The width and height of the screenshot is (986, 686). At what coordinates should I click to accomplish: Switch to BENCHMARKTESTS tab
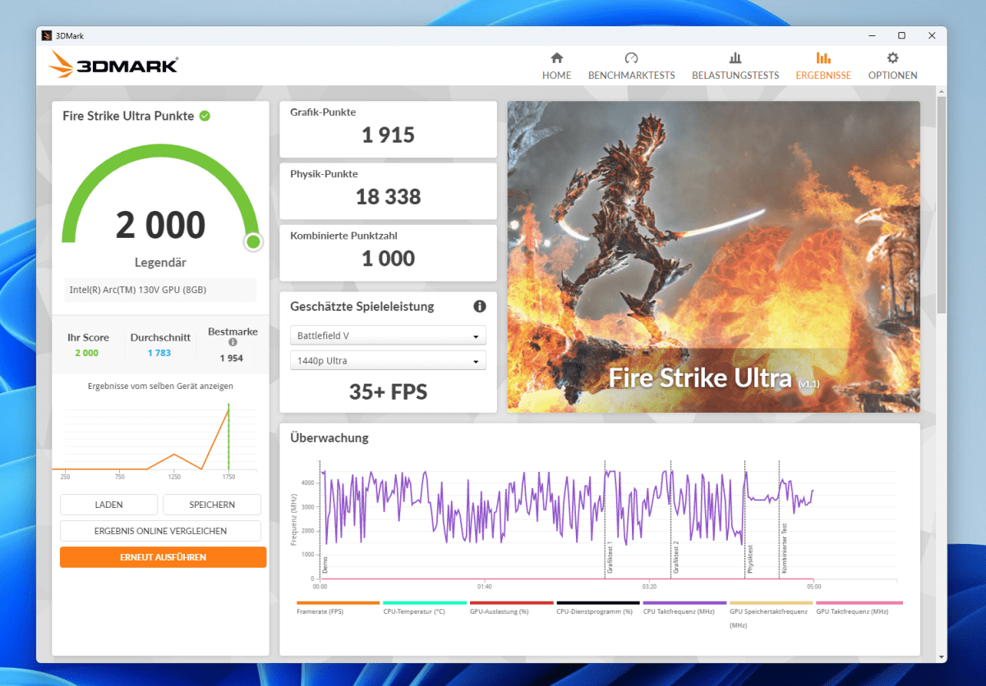tap(631, 66)
